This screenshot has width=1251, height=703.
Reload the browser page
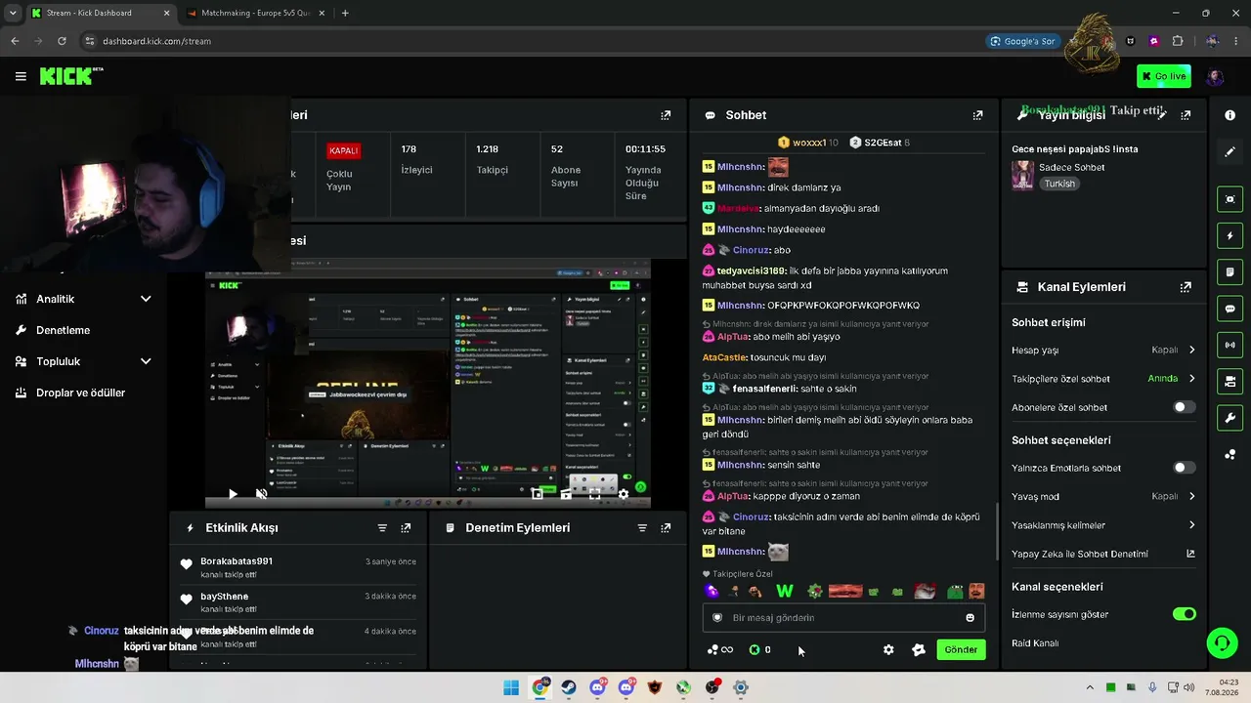(x=62, y=41)
